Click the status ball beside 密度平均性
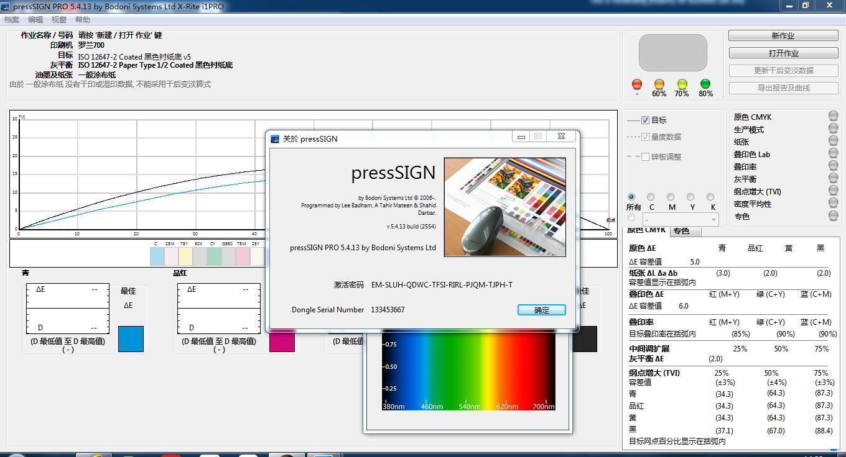This screenshot has height=457, width=846. point(833,203)
